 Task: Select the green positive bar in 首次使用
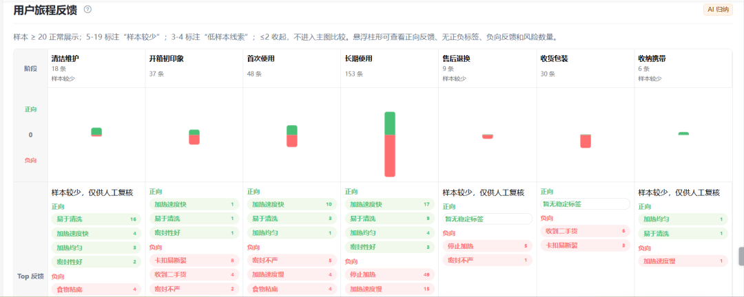pos(292,130)
